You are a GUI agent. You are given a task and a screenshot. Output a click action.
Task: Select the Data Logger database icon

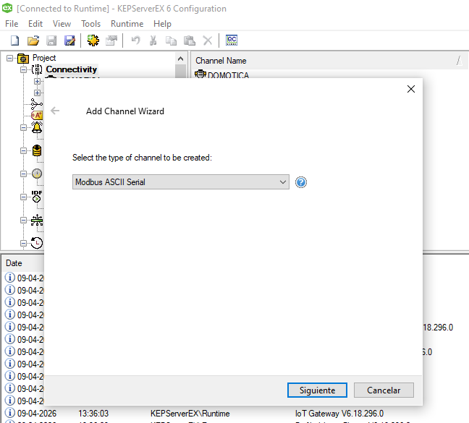pyautogui.click(x=37, y=151)
